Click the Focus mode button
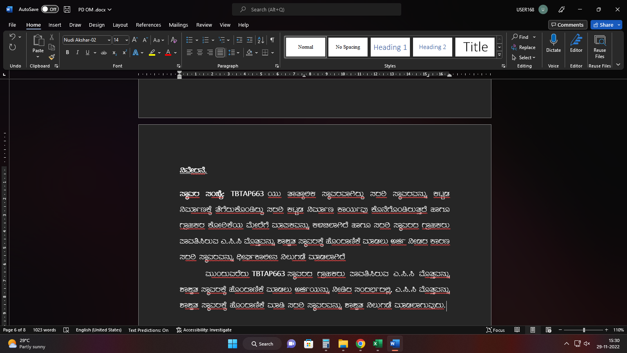The height and width of the screenshot is (353, 627). pos(496,330)
